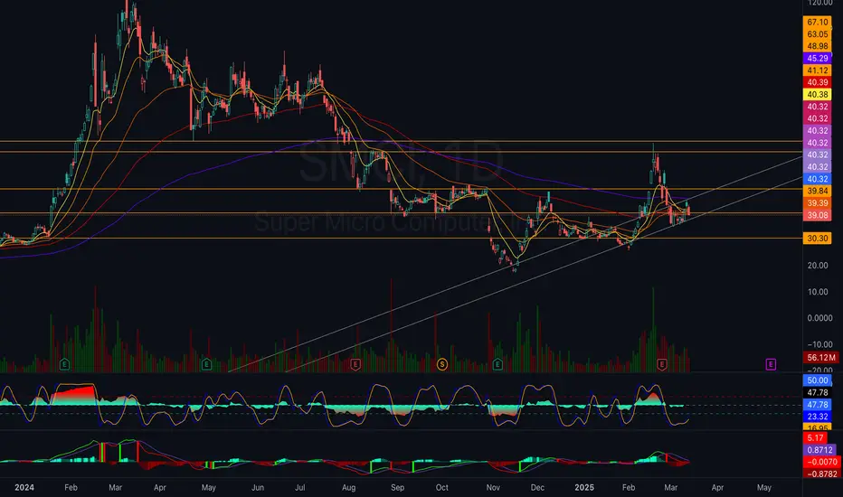The width and height of the screenshot is (843, 497).
Task: Open green earnings marker near May 2024
Action: (x=206, y=364)
